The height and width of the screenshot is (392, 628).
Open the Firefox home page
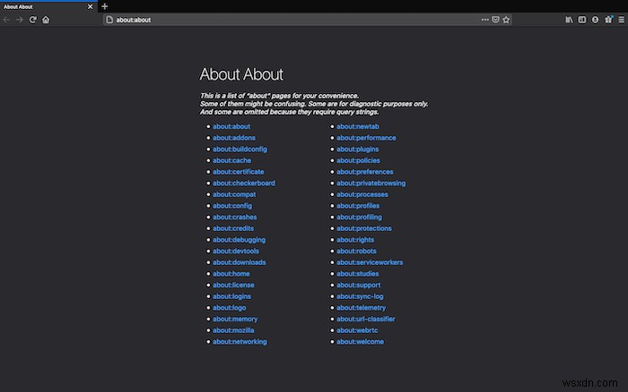tap(46, 20)
